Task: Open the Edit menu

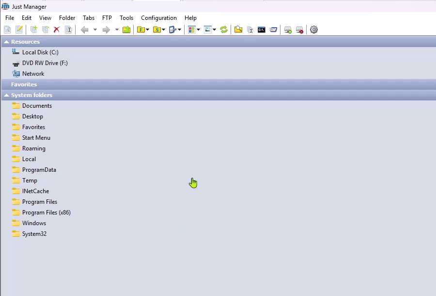Action: point(27,18)
